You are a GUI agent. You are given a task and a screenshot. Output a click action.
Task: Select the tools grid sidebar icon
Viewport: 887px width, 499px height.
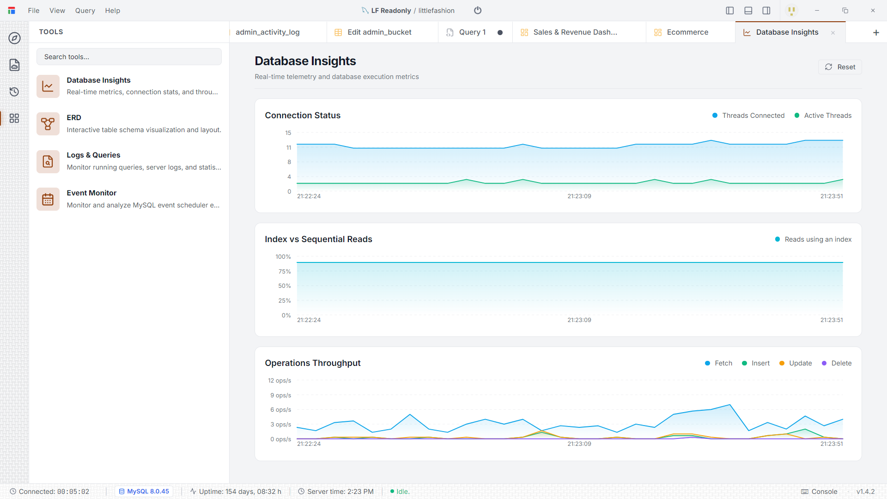(14, 118)
